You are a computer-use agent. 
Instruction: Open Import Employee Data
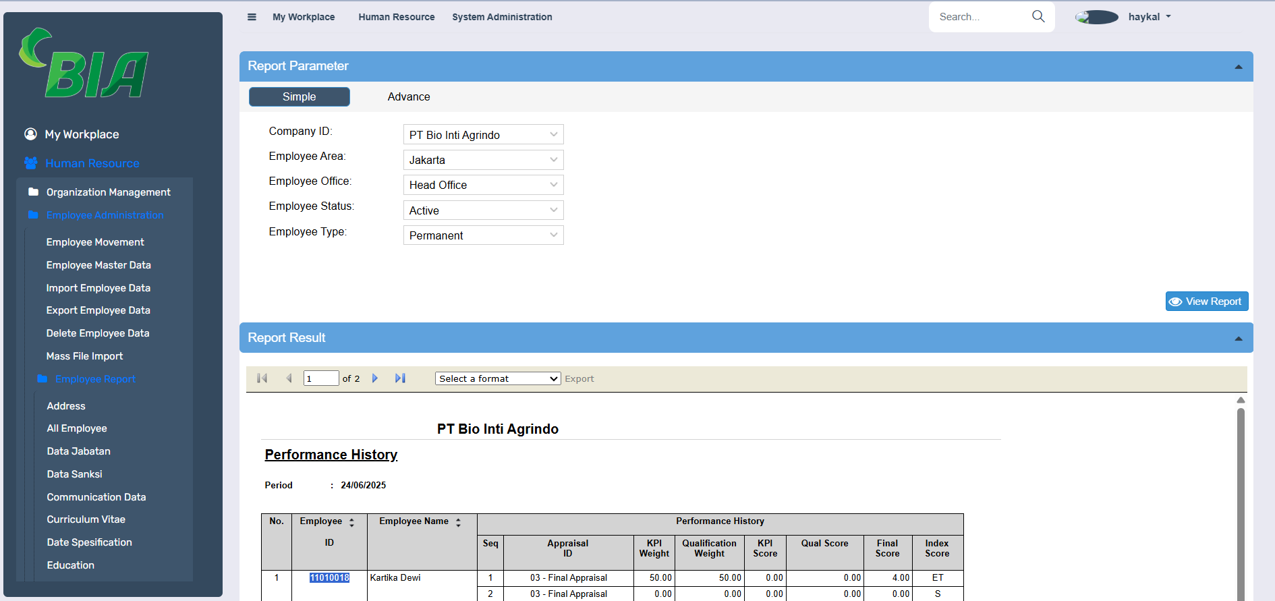(98, 288)
